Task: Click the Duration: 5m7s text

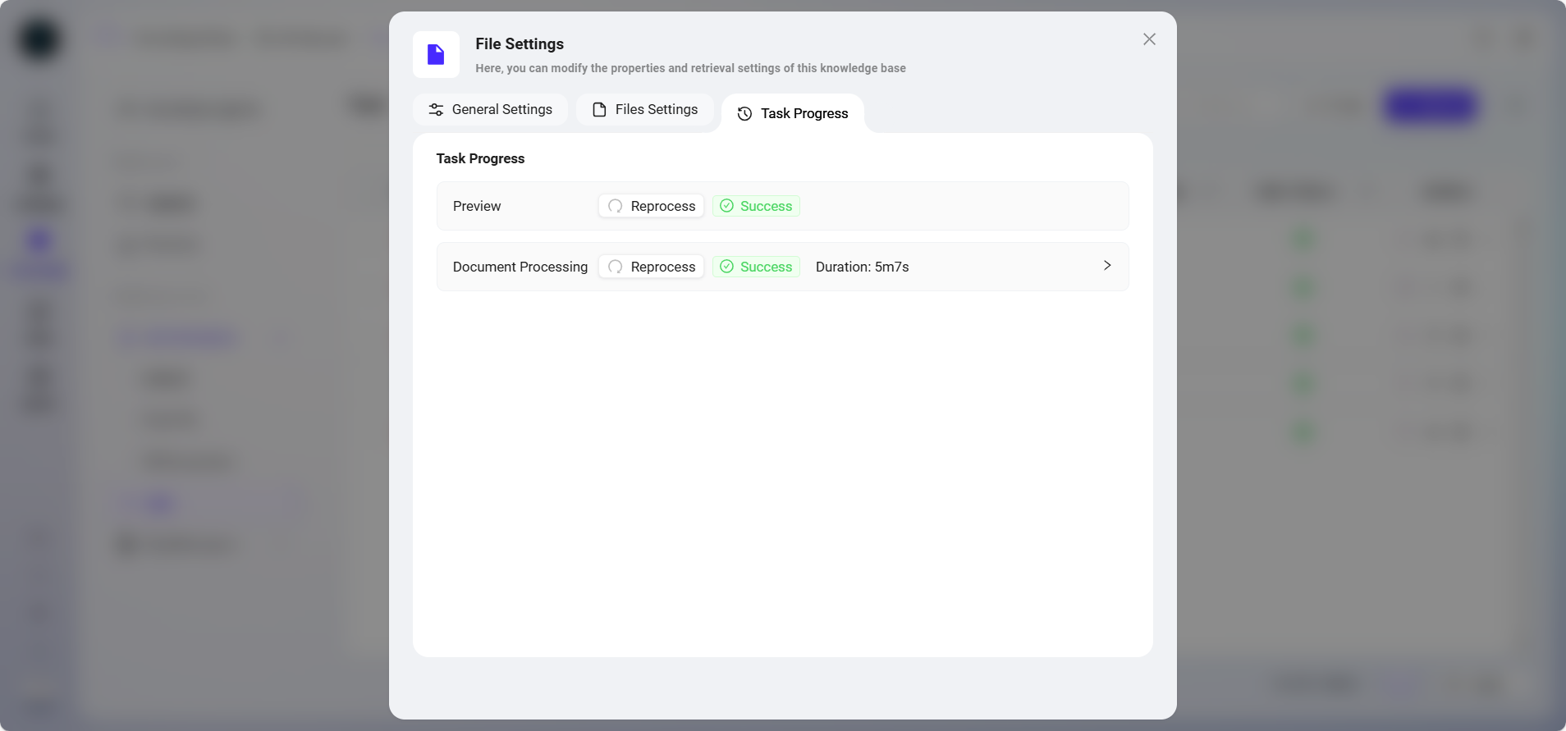Action: [x=862, y=267]
